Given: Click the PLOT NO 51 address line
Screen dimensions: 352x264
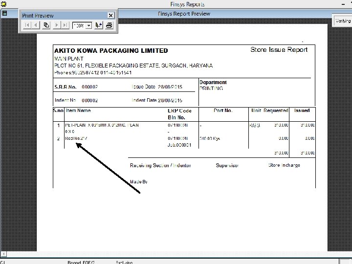Looking at the screenshot, I should click(x=133, y=66).
